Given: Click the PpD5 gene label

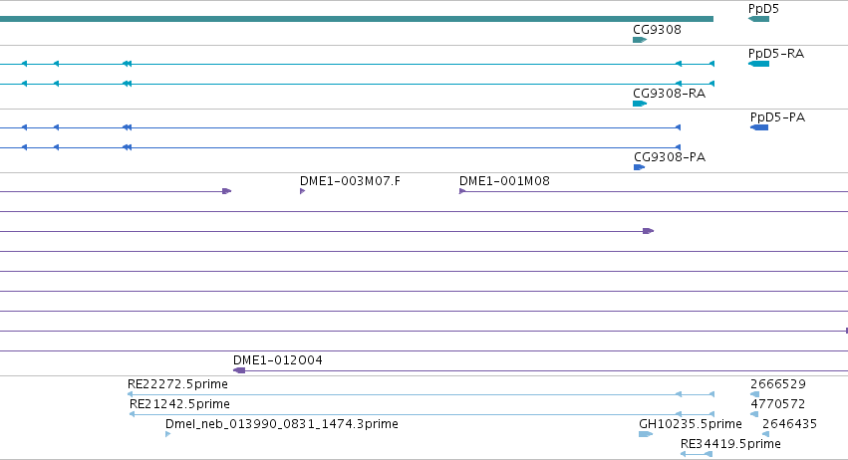Looking at the screenshot, I should pos(763,9).
